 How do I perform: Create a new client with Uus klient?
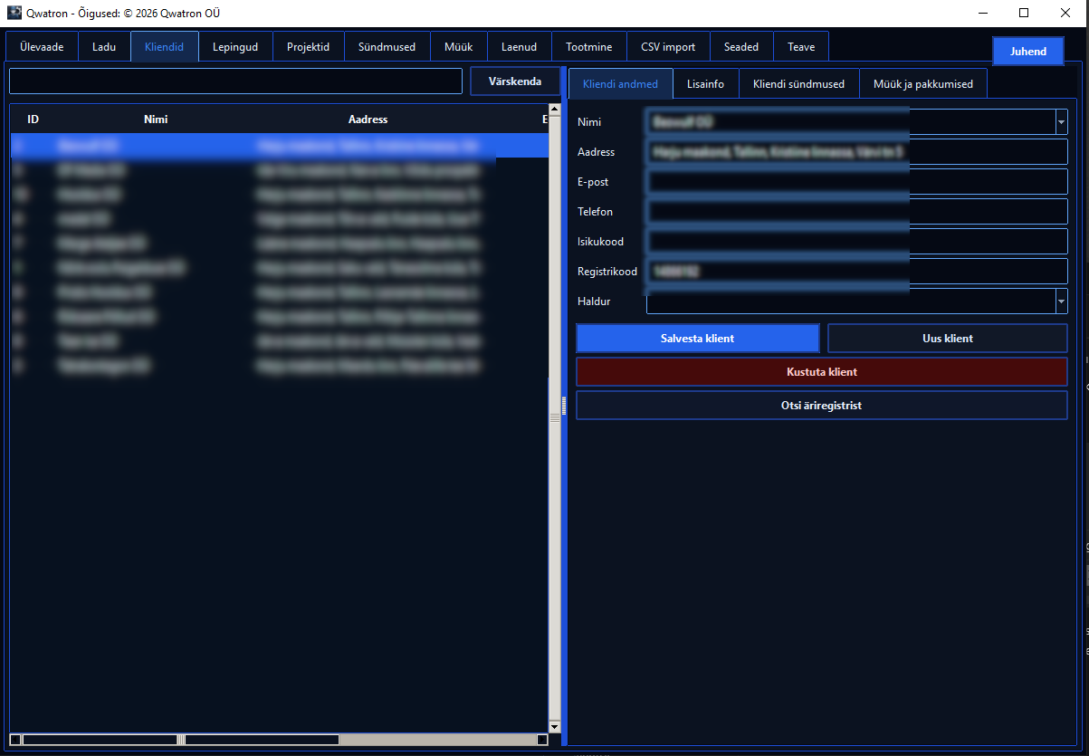click(x=948, y=339)
